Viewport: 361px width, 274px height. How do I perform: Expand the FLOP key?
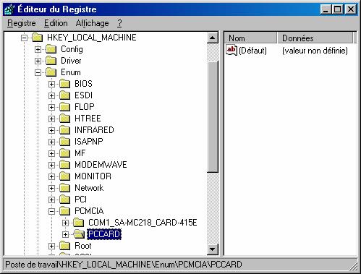click(51, 107)
